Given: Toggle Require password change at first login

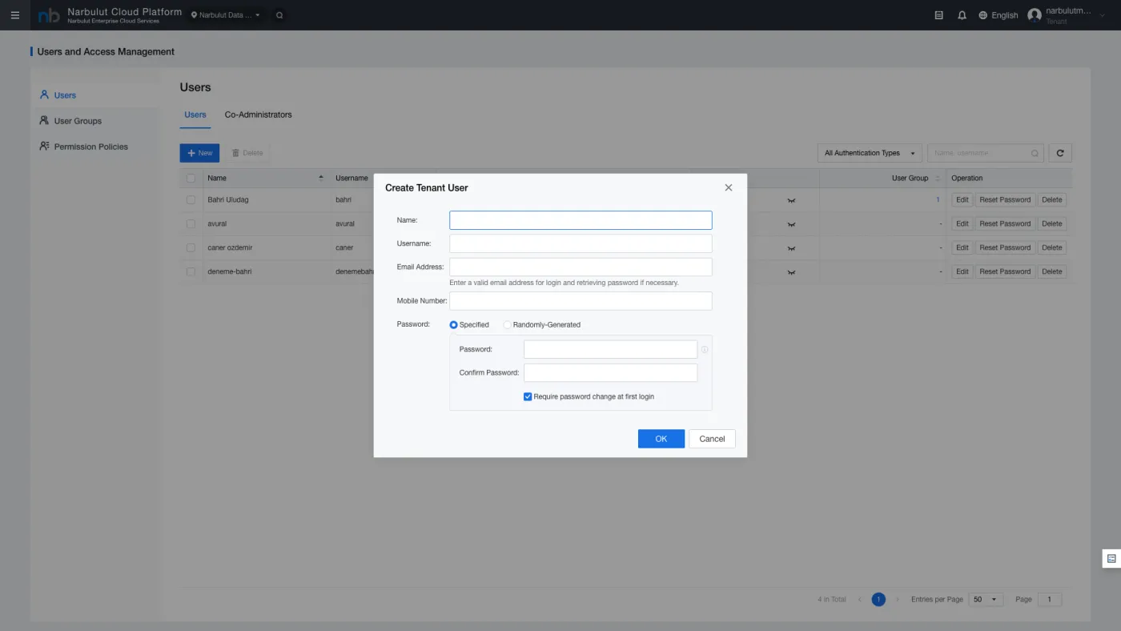Looking at the screenshot, I should click(528, 396).
